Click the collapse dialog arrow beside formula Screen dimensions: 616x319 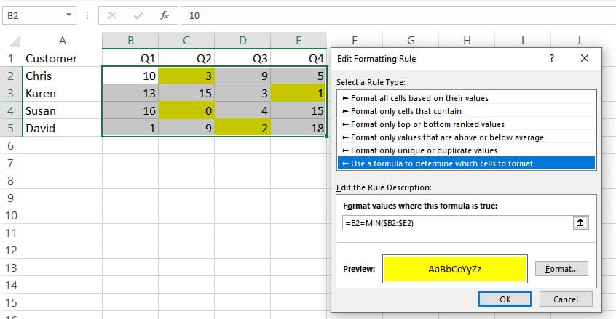click(x=581, y=224)
